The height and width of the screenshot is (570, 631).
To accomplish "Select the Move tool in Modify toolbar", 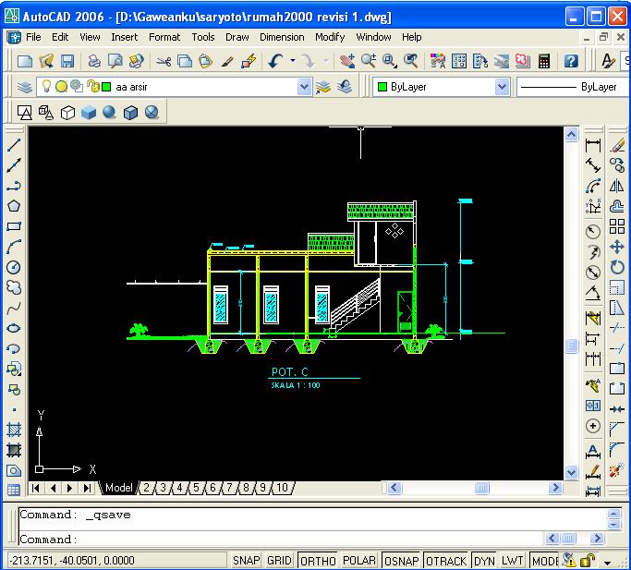I will tap(616, 247).
